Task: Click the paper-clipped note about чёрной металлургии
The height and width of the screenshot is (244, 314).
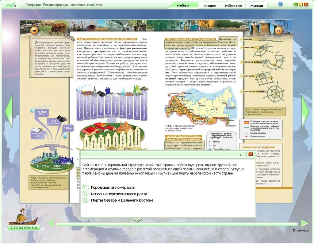Action: [x=51, y=57]
